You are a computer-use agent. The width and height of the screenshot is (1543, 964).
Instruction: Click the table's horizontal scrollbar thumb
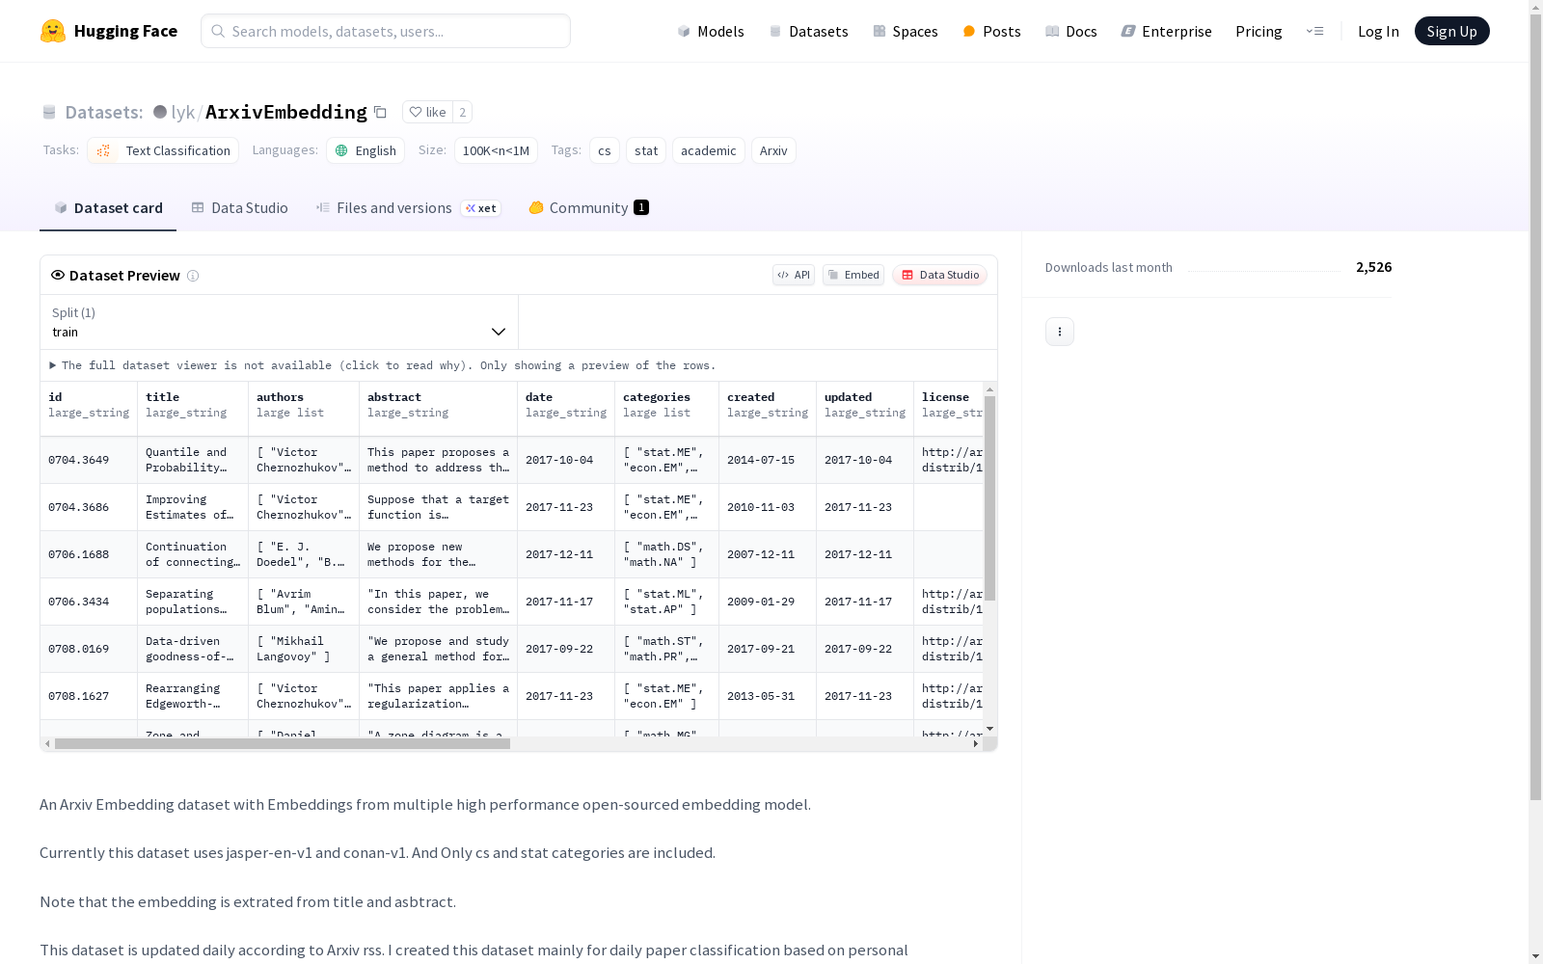tap(283, 743)
